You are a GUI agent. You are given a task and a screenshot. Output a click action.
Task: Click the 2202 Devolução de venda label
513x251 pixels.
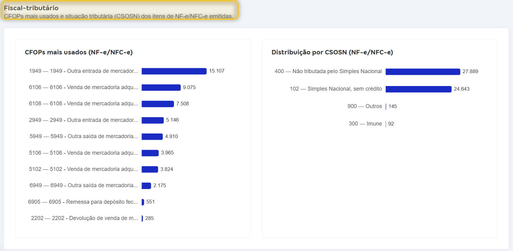pyautogui.click(x=85, y=218)
